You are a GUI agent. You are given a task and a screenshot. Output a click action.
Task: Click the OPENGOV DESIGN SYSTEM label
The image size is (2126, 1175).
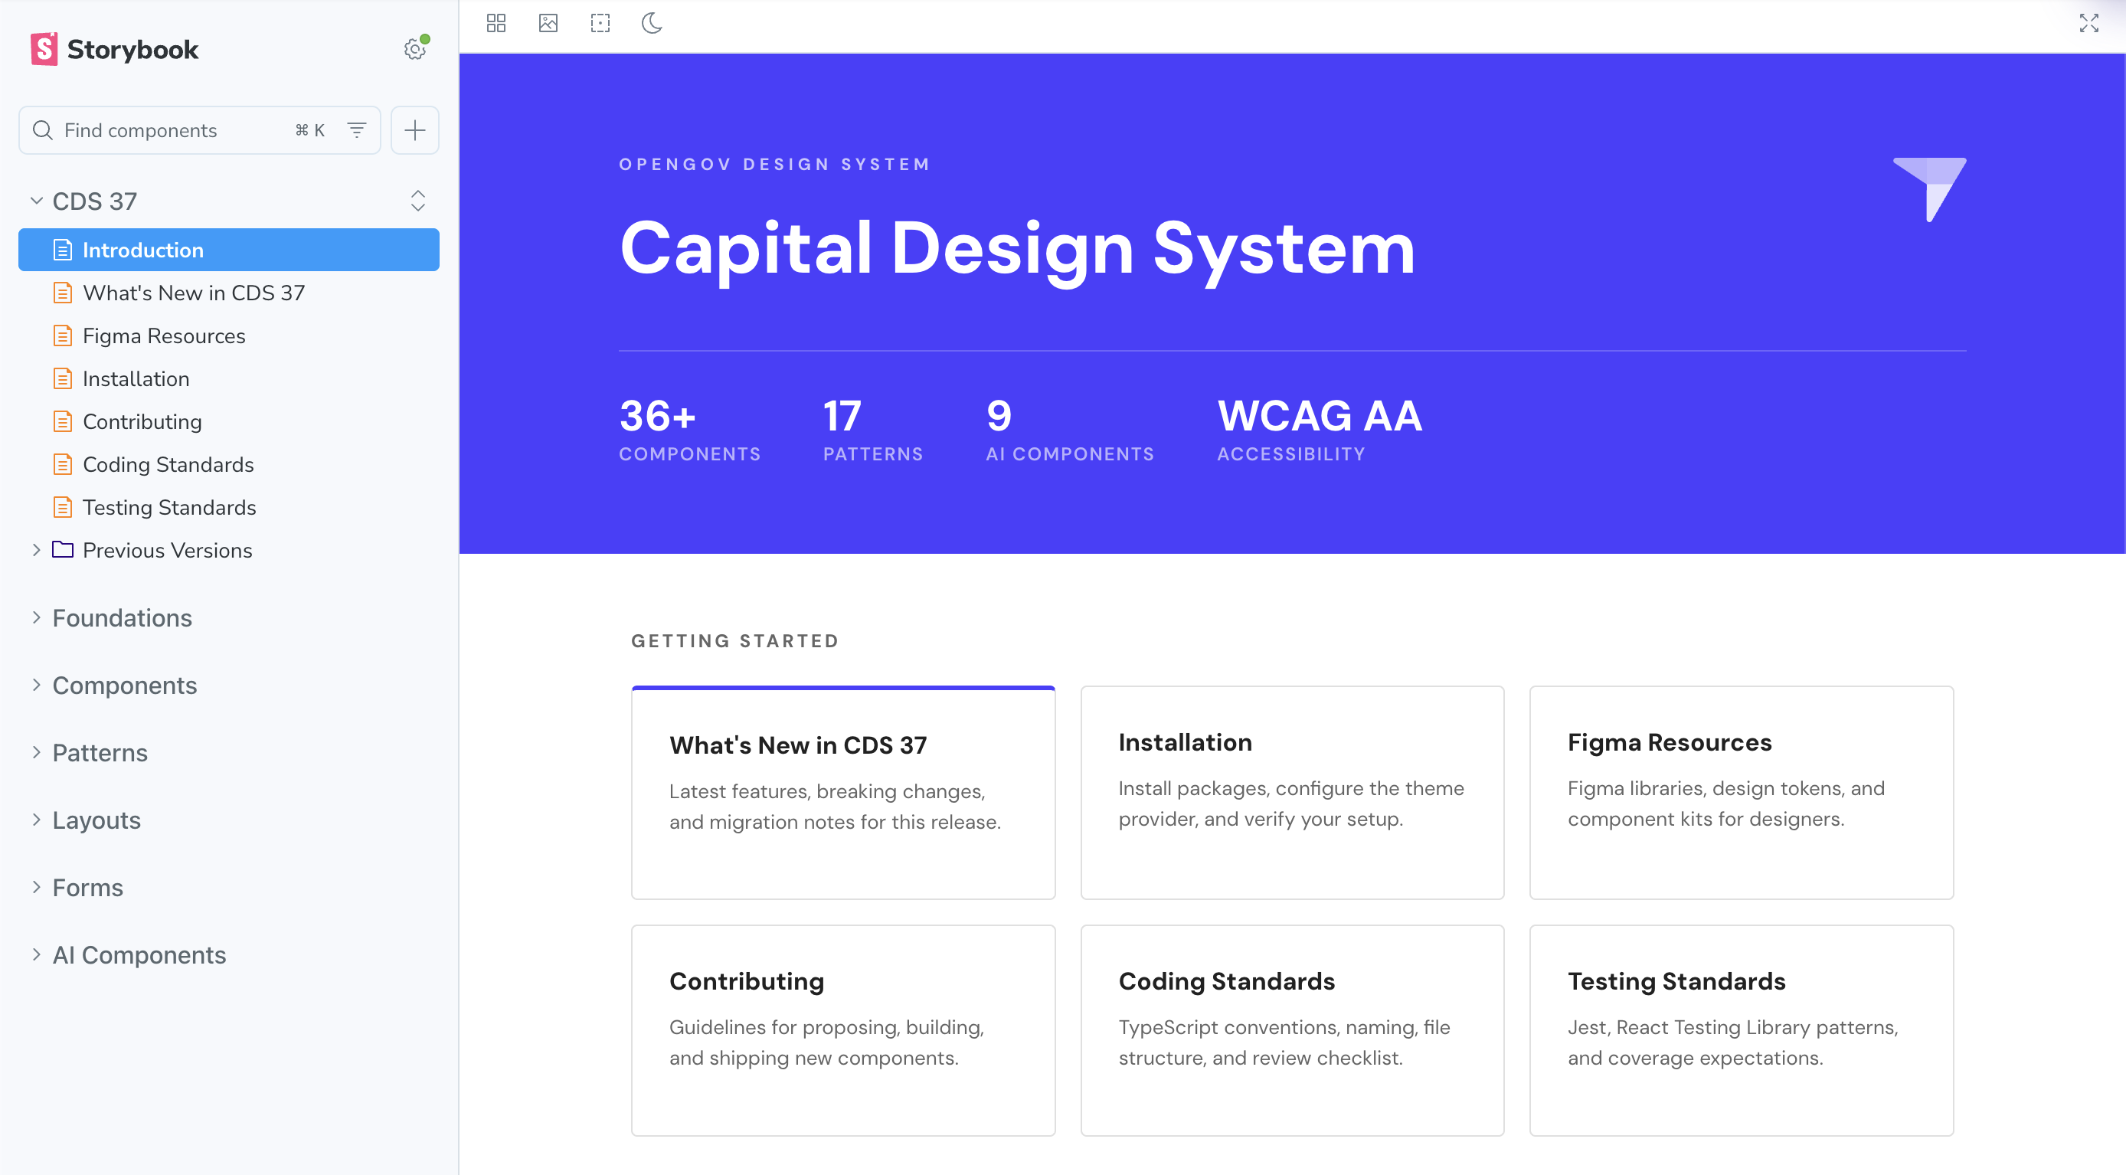point(775,163)
